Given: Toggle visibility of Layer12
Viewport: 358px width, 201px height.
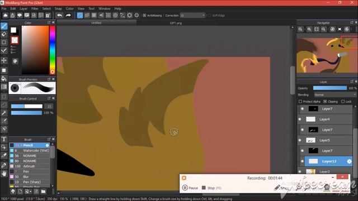Looking at the screenshot, I should [x=302, y=161].
